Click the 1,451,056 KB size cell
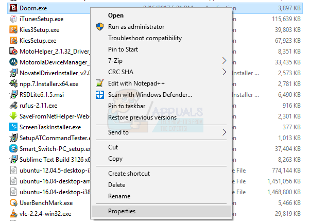 tap(284, 181)
